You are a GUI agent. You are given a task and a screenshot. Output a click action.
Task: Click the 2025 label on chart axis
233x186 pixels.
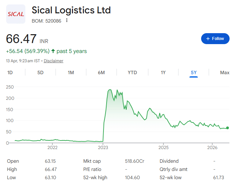[163, 148]
